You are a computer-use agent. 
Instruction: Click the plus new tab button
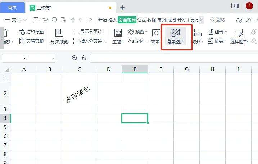[122, 8]
